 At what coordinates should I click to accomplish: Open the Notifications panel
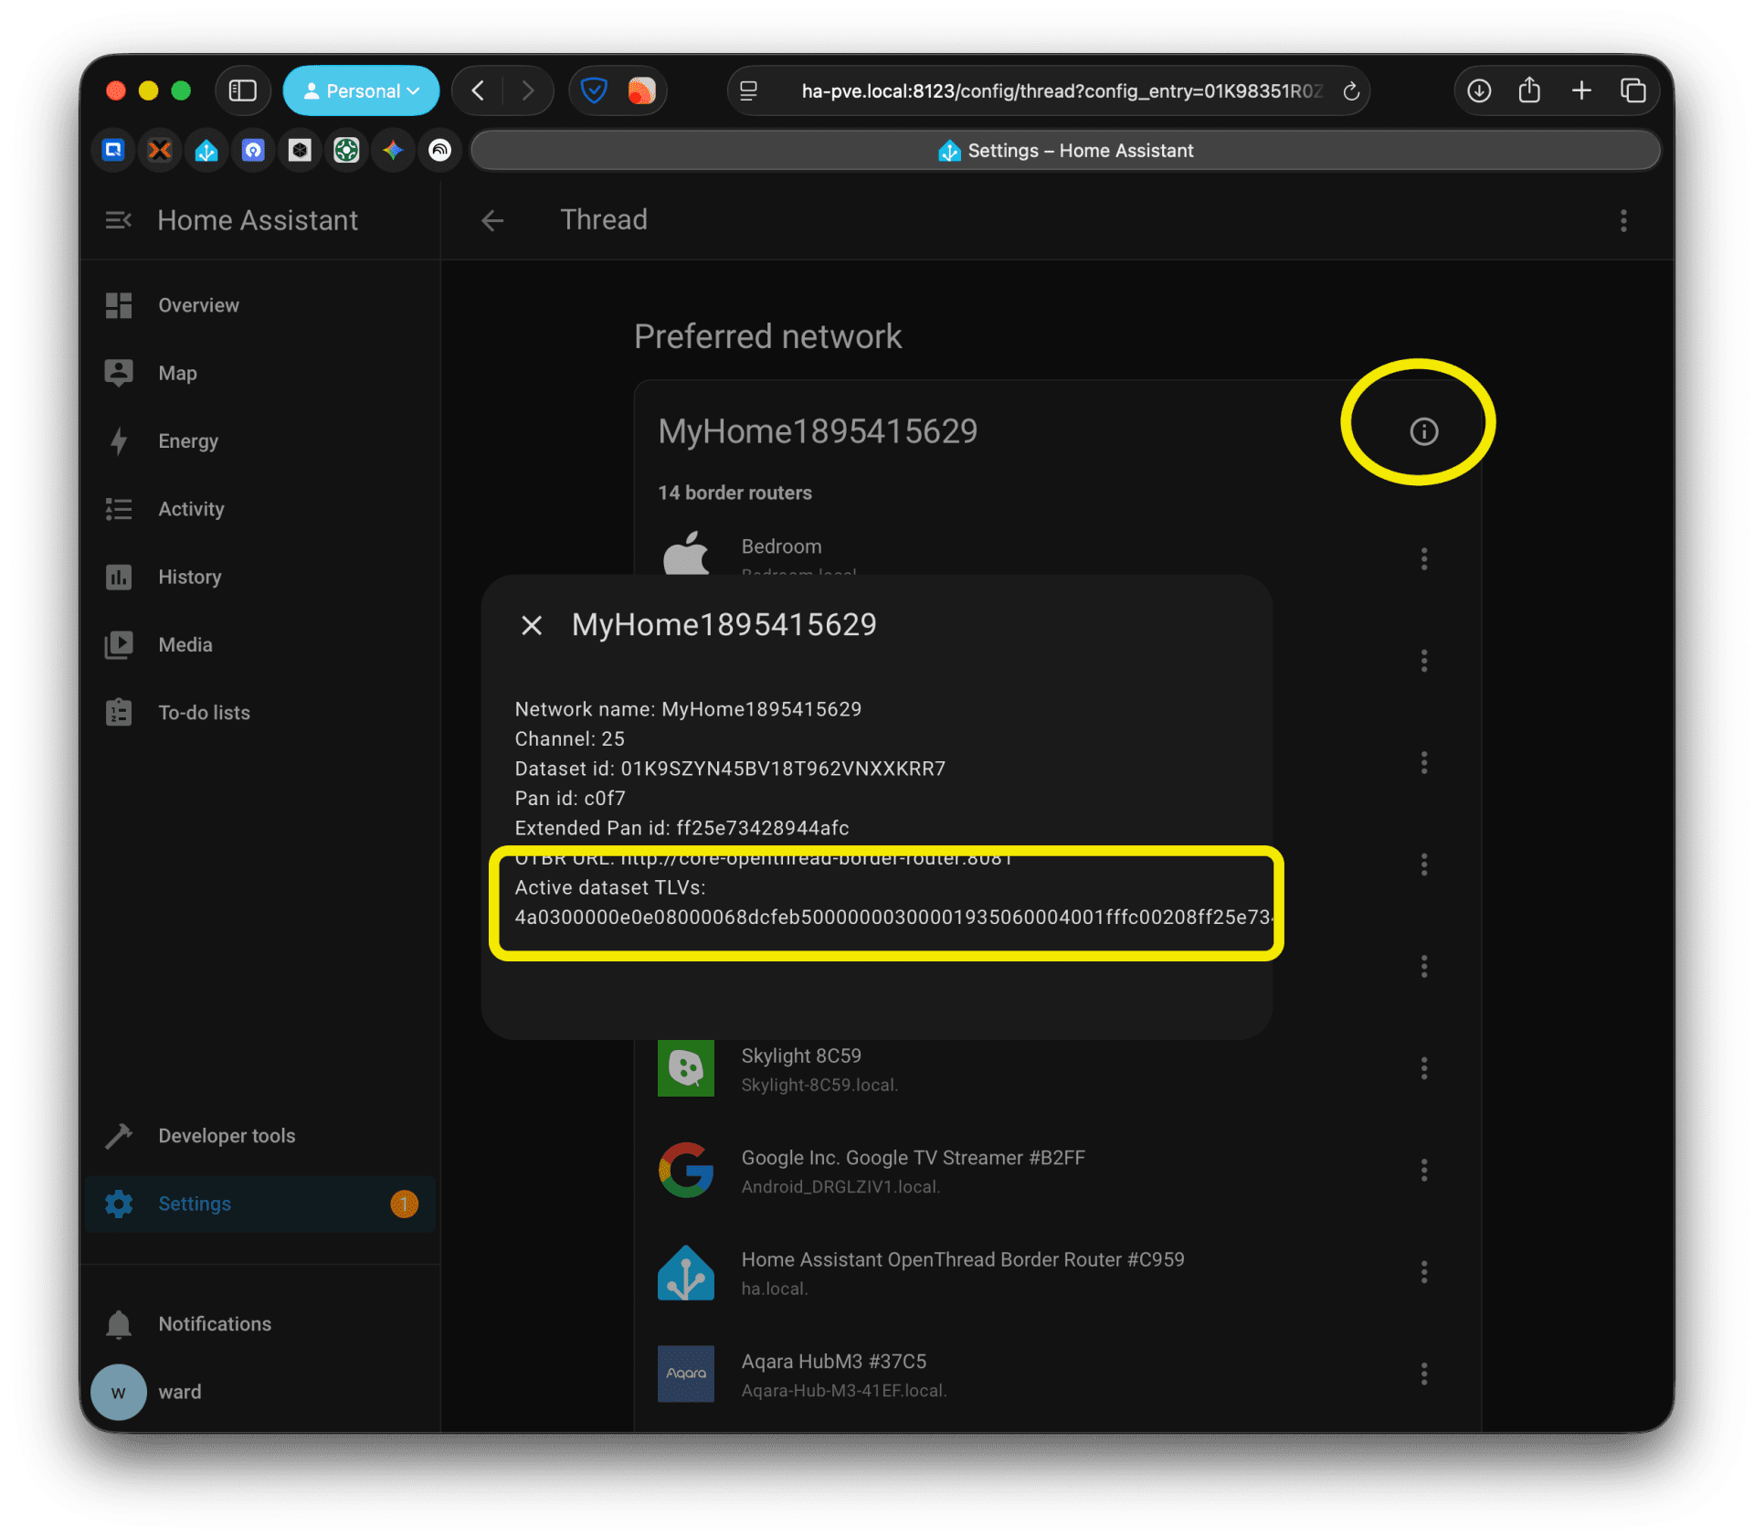click(214, 1324)
